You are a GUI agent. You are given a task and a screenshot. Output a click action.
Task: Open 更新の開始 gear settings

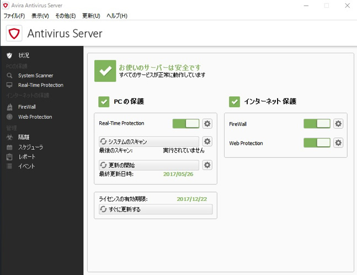point(207,165)
